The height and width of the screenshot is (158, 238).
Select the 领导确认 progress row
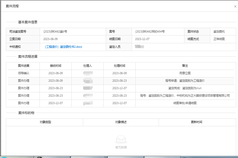pyautogui.click(x=23, y=73)
